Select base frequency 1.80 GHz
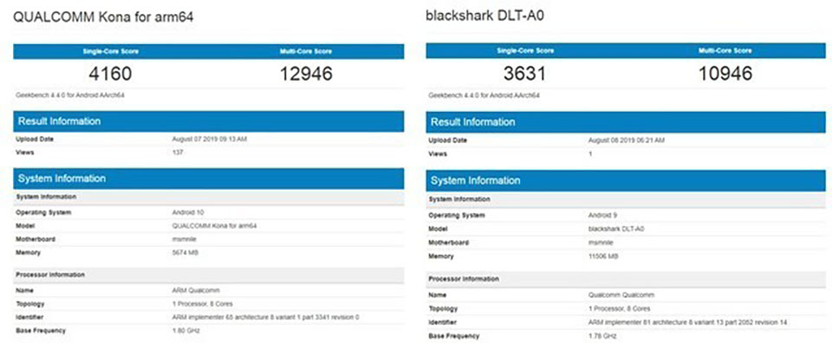This screenshot has width=832, height=343. pyautogui.click(x=186, y=331)
